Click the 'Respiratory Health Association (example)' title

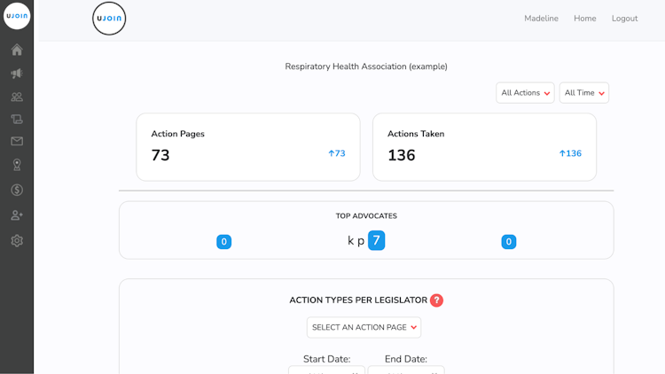point(366,66)
